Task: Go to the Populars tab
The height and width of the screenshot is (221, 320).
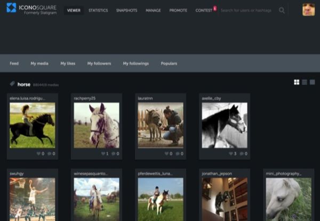Action: tap(169, 64)
